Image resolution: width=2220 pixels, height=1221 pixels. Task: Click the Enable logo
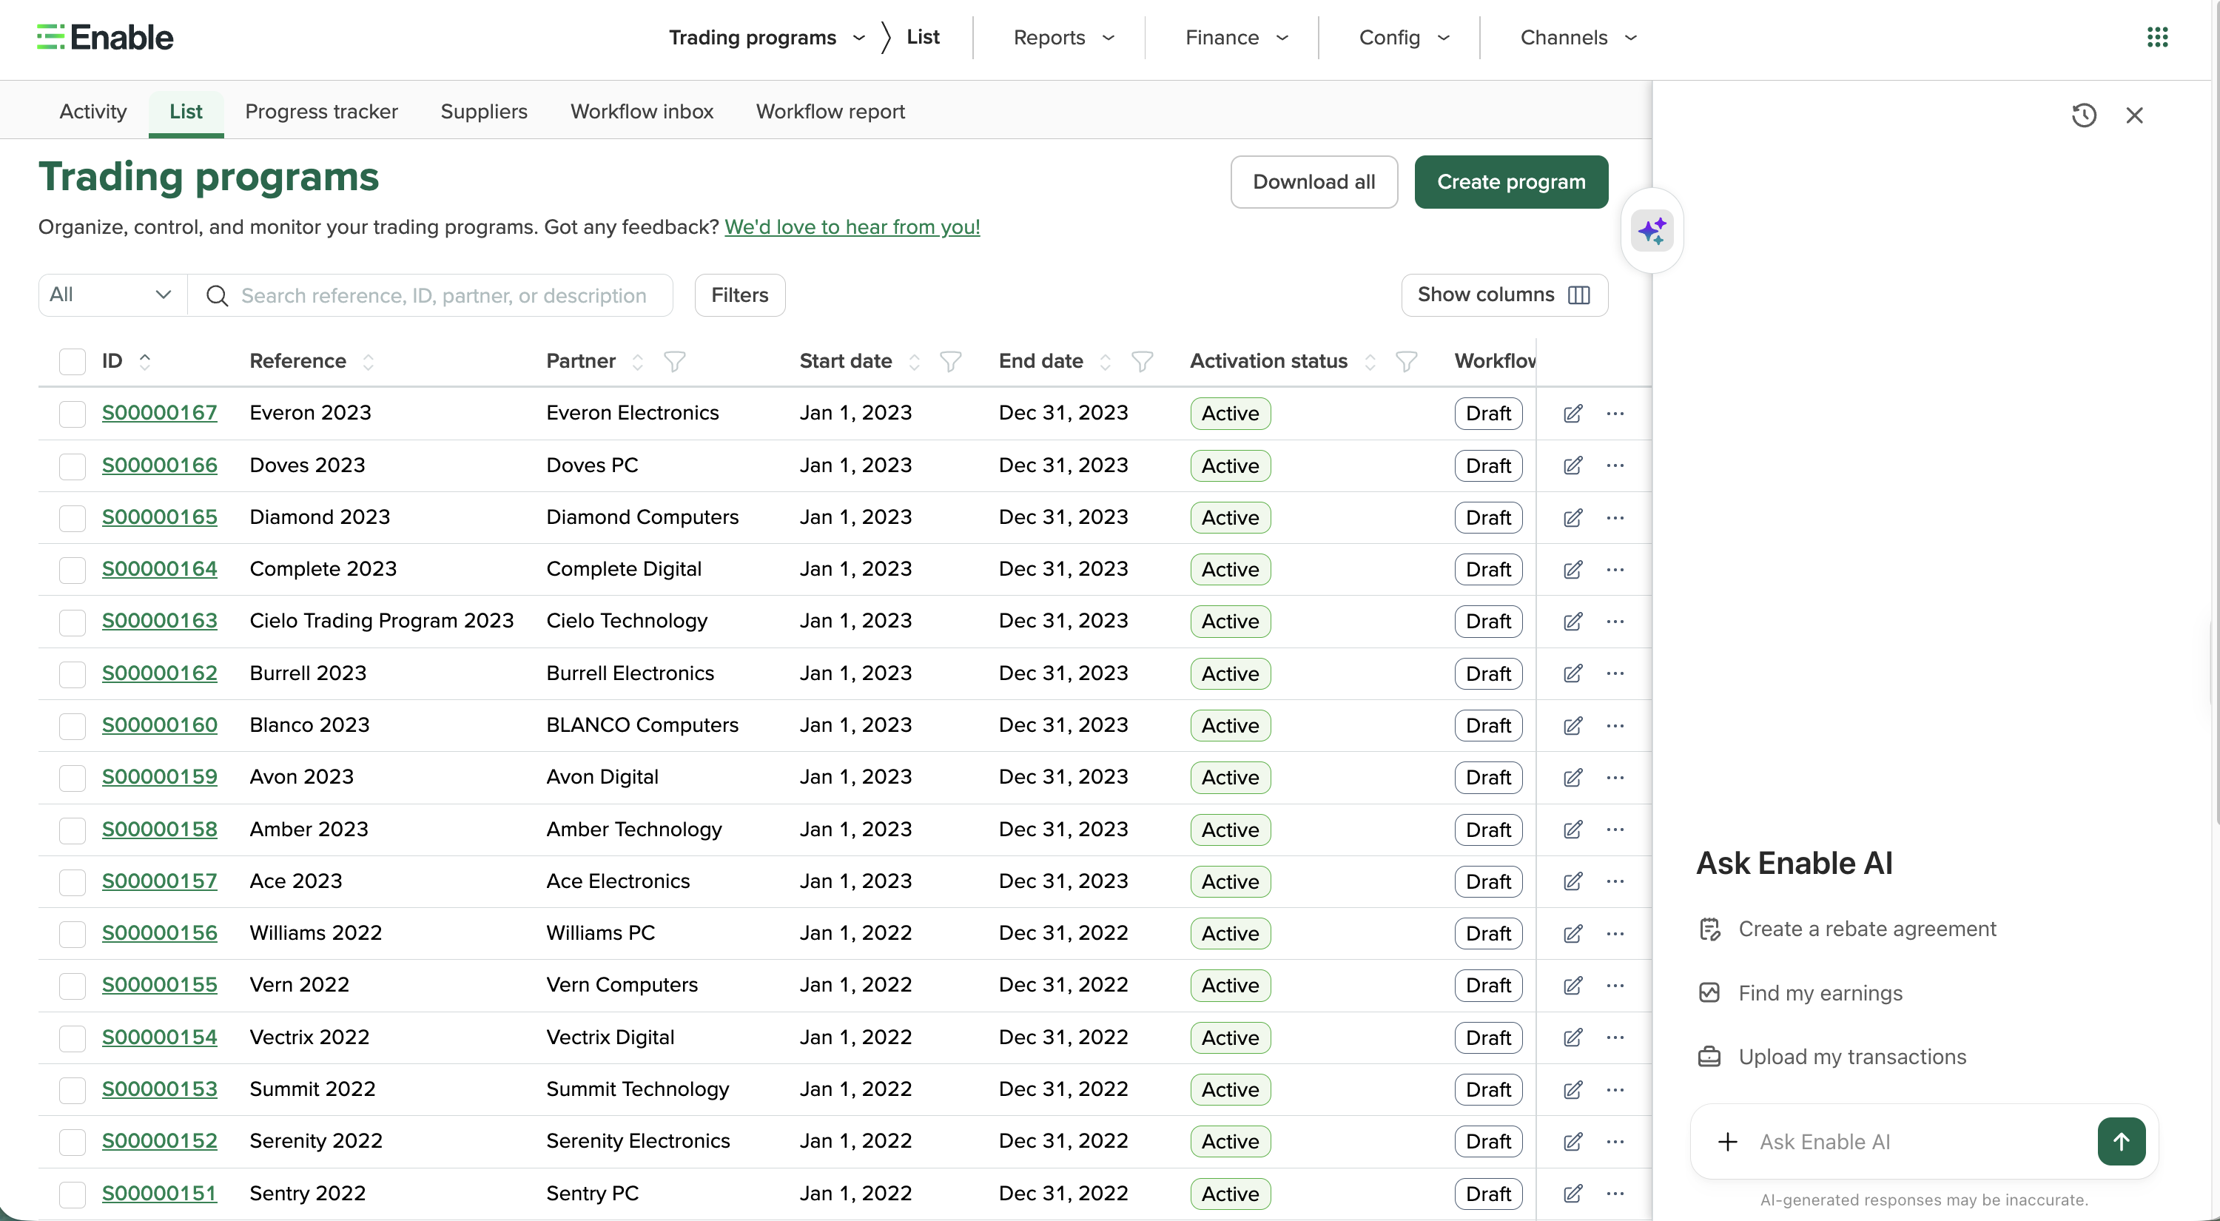pyautogui.click(x=105, y=37)
